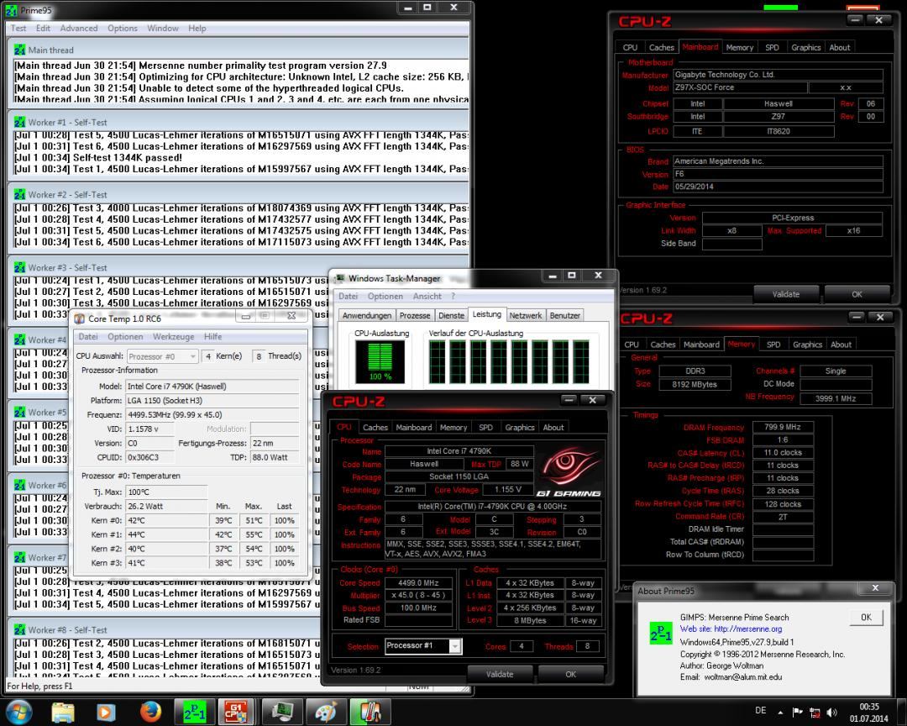Open the http://mersenne.org link
This screenshot has width=907, height=726.
point(747,629)
